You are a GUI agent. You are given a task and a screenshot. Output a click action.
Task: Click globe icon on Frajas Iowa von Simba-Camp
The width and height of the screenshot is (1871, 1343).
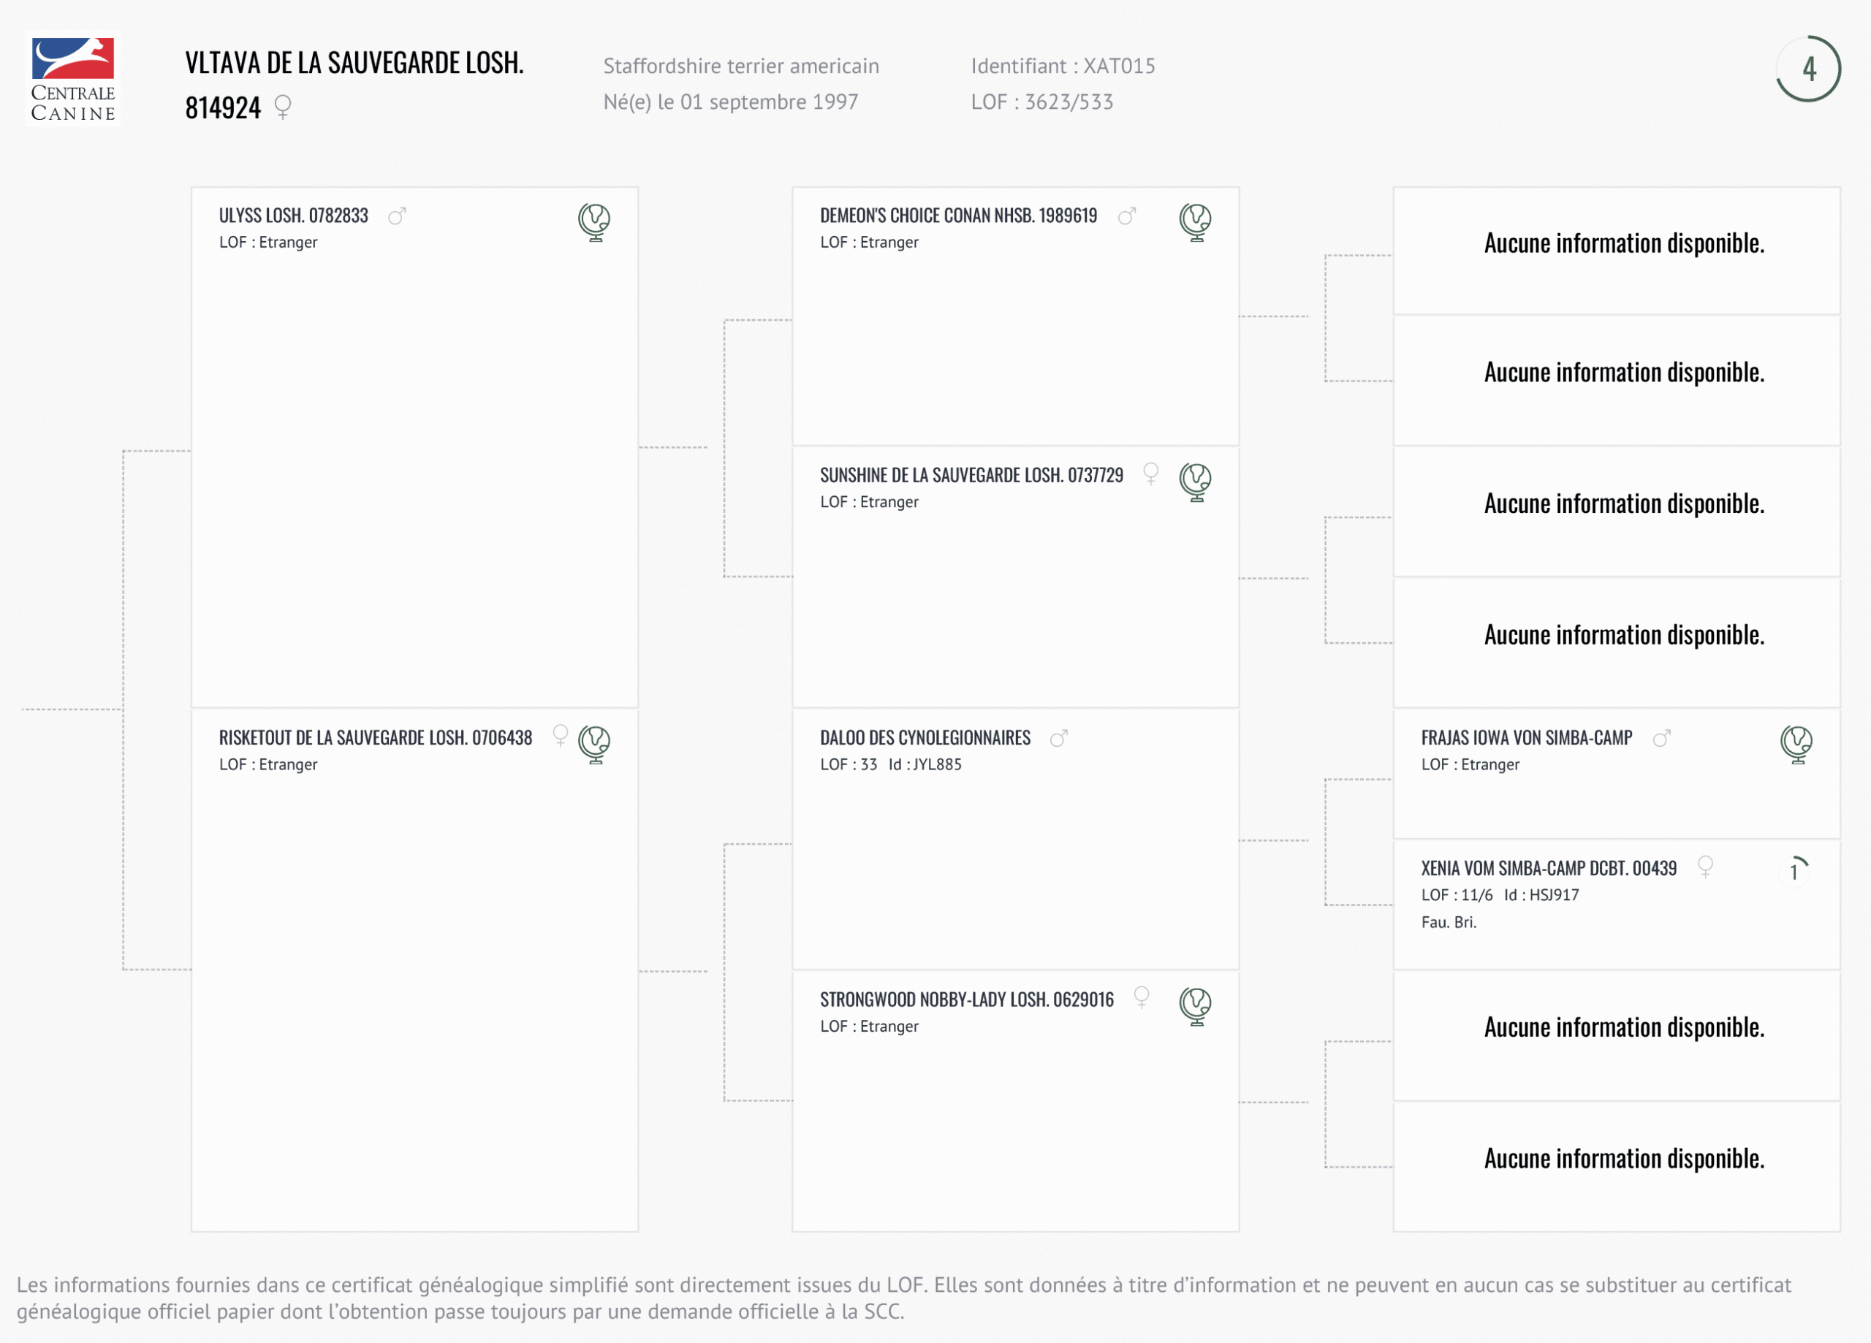coord(1796,744)
